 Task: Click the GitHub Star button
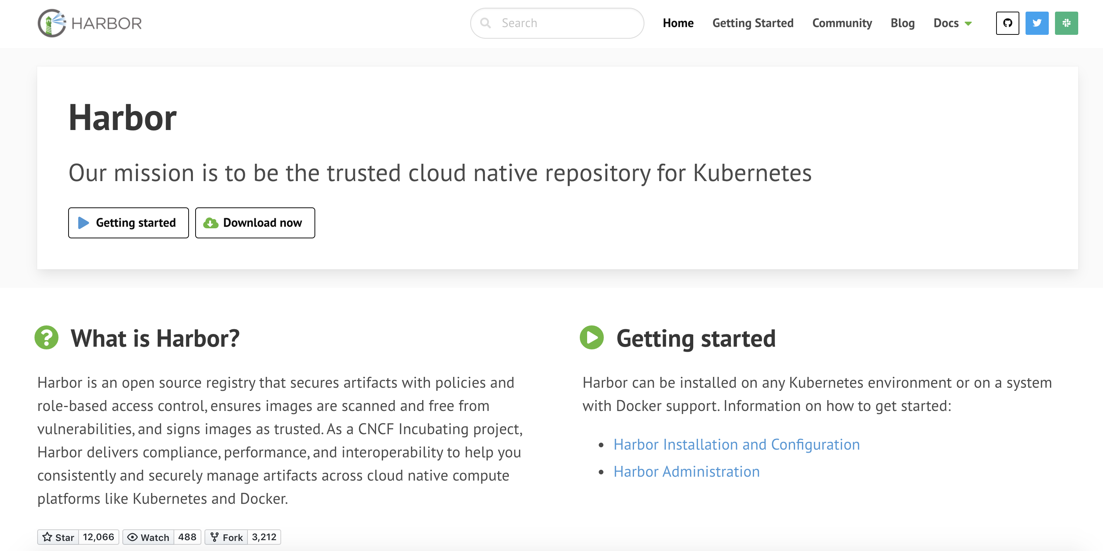coord(58,537)
